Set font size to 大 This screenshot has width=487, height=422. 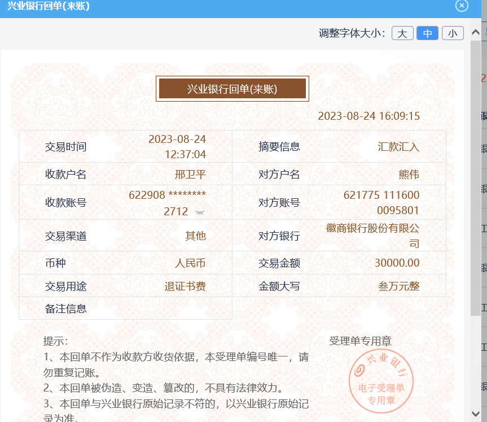click(402, 33)
